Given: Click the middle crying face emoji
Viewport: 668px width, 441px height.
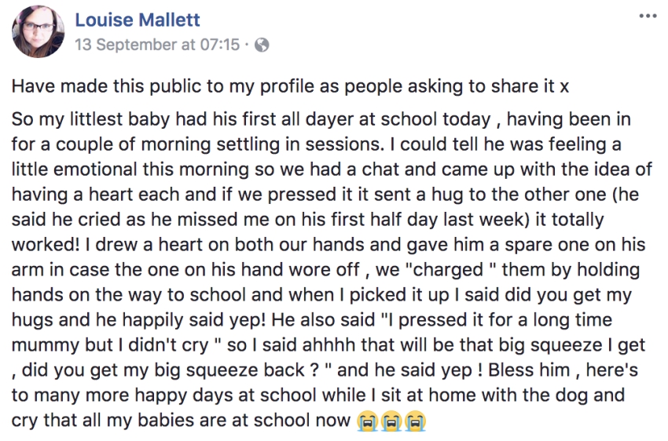Looking at the screenshot, I should pos(391,421).
